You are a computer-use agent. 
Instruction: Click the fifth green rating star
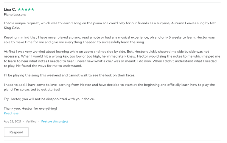click(x=33, y=9)
